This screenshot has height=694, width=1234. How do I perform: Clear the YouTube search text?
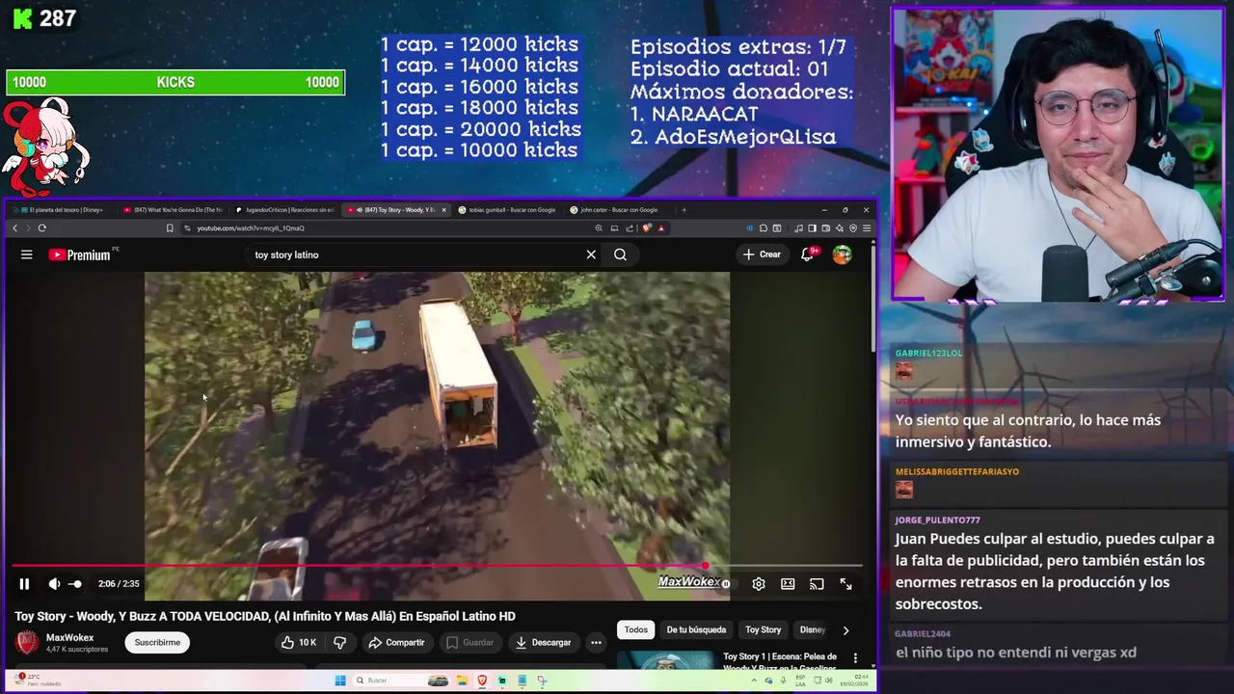(591, 254)
